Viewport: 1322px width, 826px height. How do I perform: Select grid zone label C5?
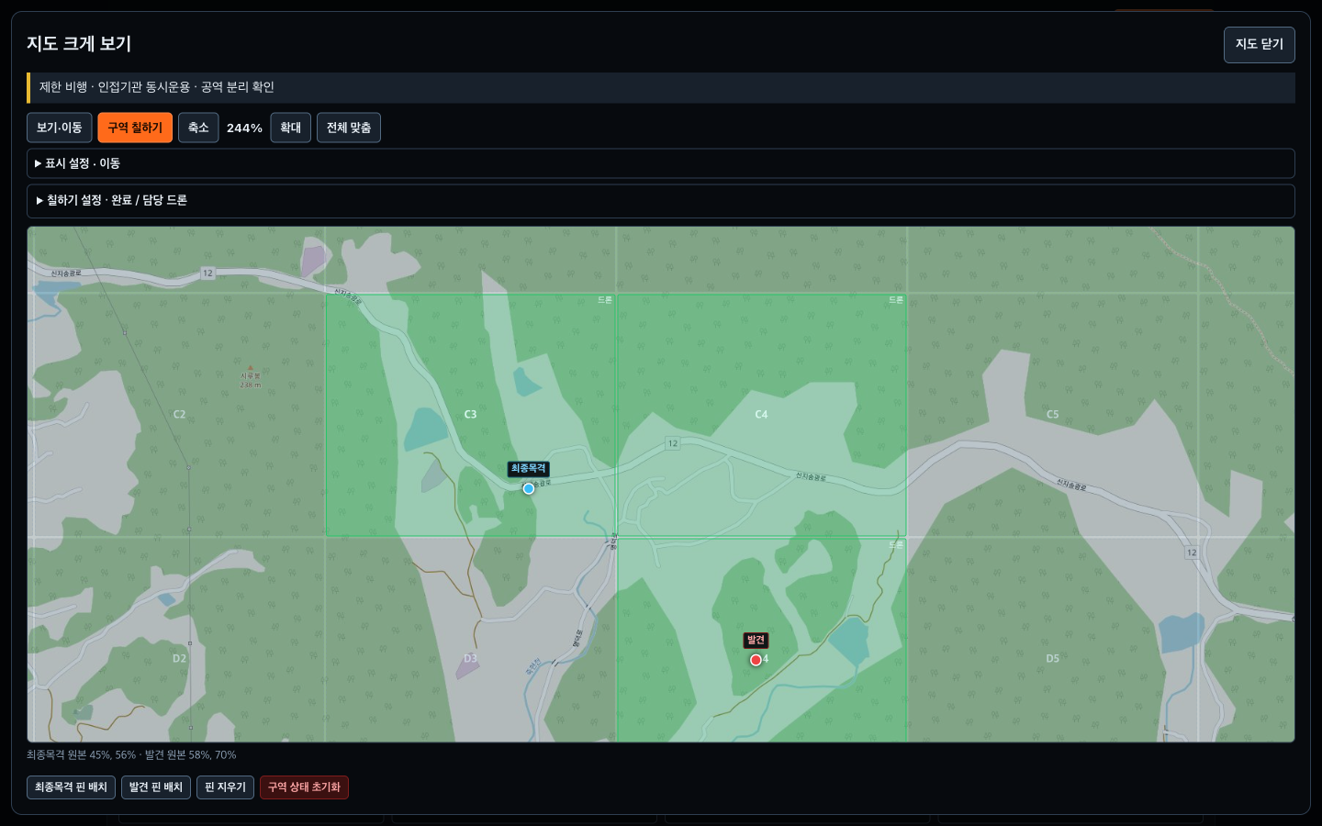point(1052,415)
